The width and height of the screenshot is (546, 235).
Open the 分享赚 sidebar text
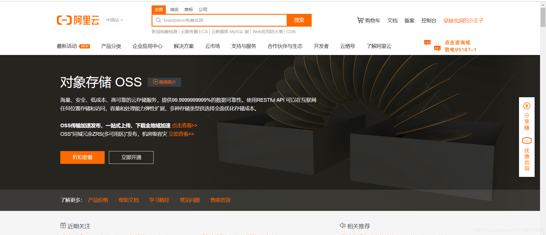pos(527,122)
